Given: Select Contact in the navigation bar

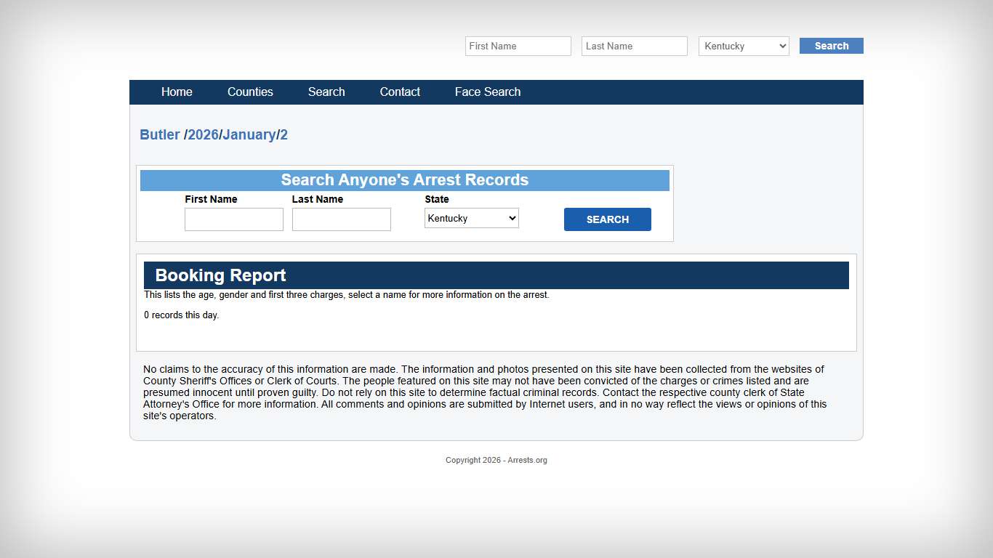Looking at the screenshot, I should (x=400, y=92).
